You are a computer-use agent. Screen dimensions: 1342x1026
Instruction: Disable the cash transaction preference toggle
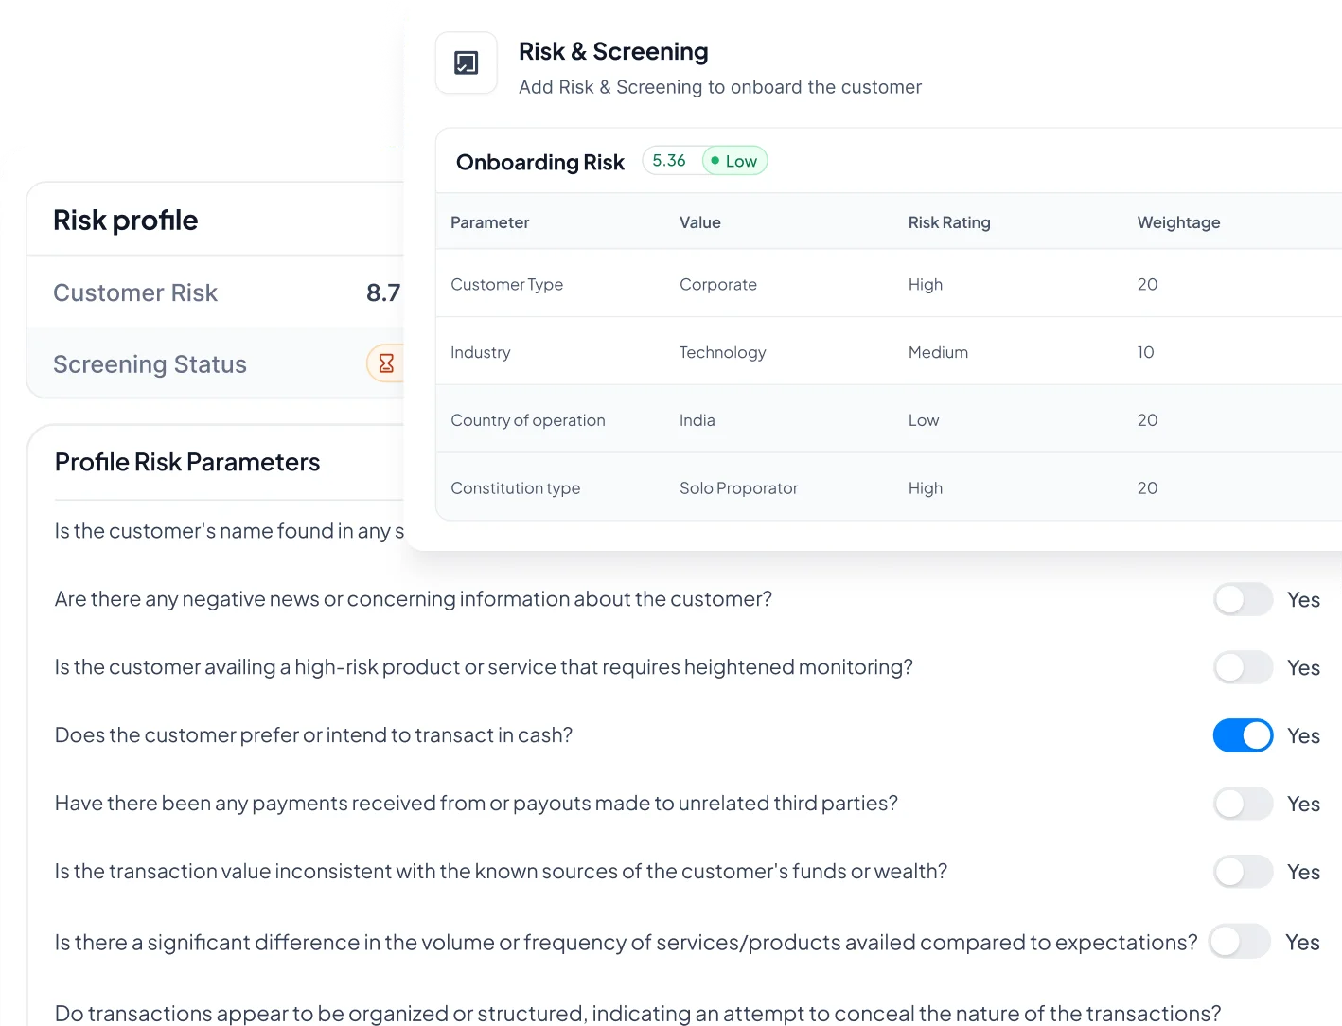coord(1243,735)
